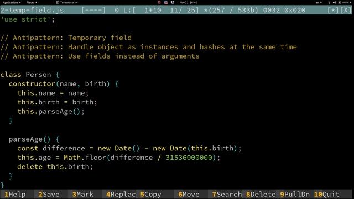The width and height of the screenshot is (354, 199).
Task: Click the 'delete this.birth;' line
Action: point(55,167)
